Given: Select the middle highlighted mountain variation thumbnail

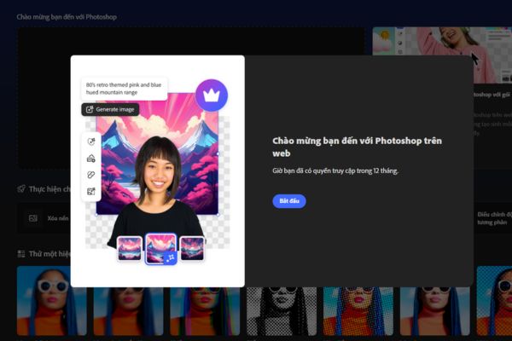Looking at the screenshot, I should point(160,248).
